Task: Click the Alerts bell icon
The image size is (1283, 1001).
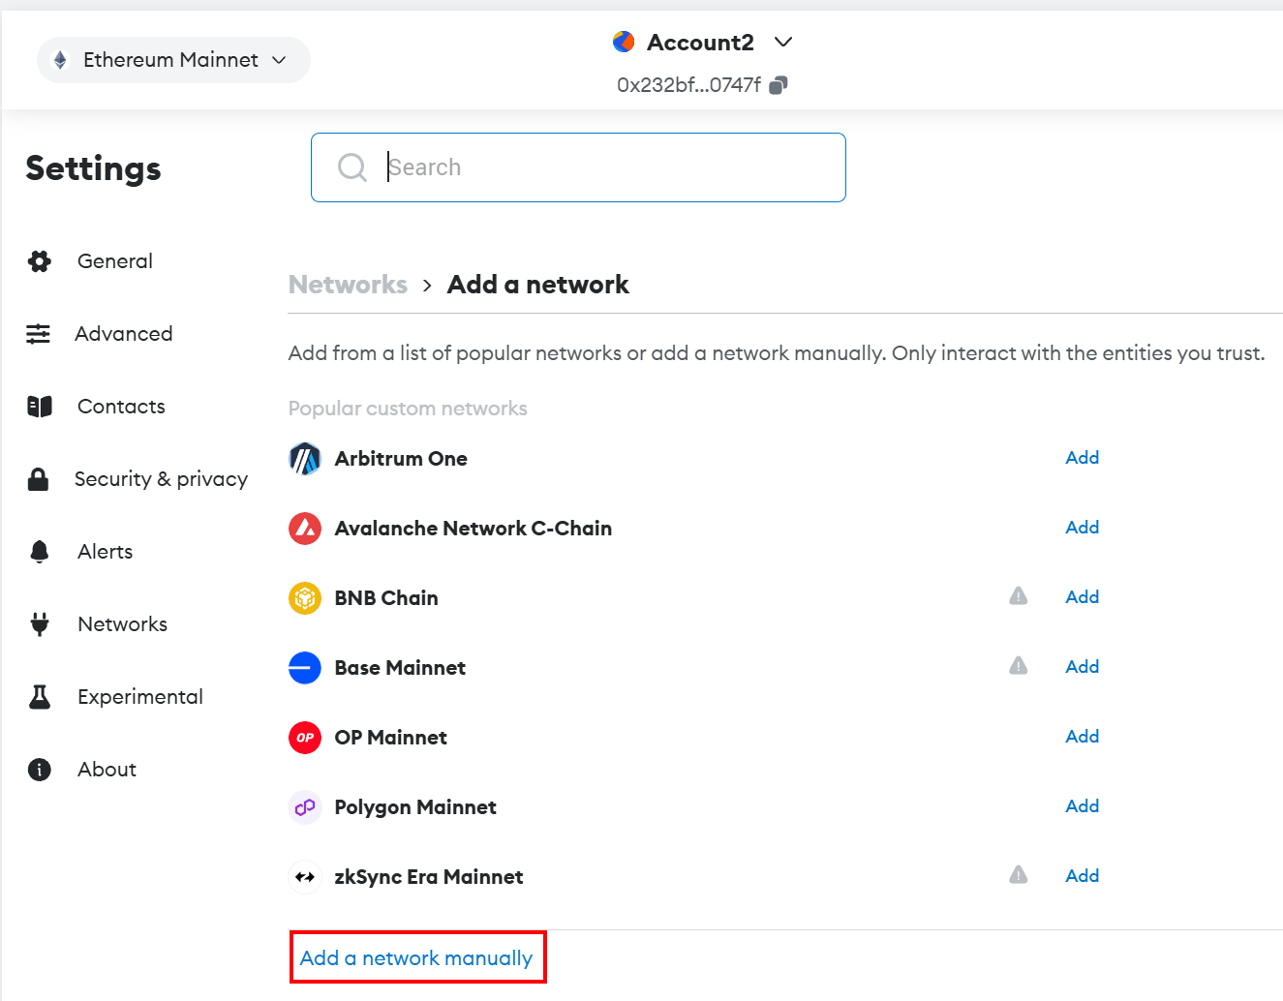Action: [40, 552]
